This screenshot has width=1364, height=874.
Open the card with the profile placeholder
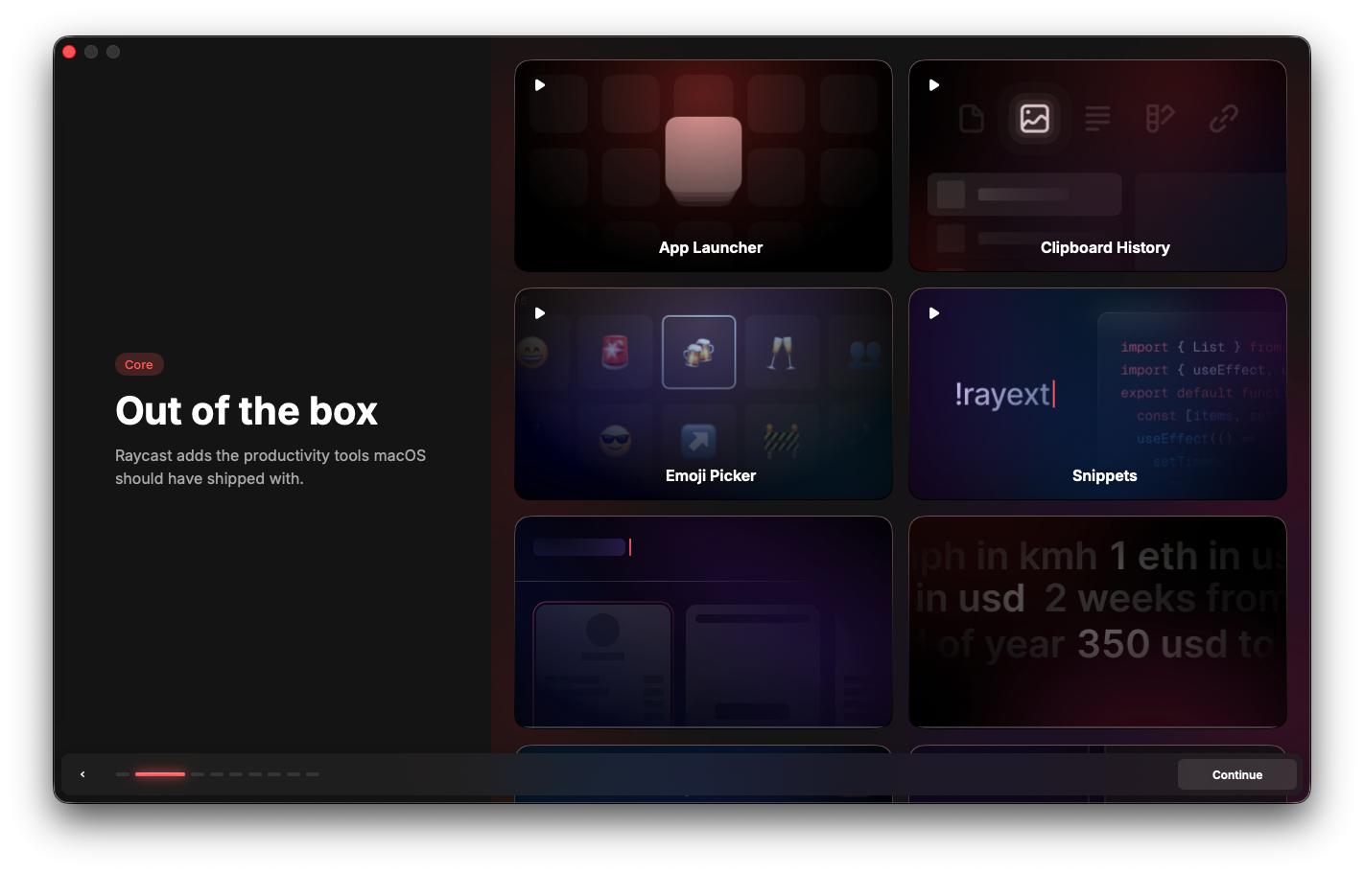(x=703, y=622)
